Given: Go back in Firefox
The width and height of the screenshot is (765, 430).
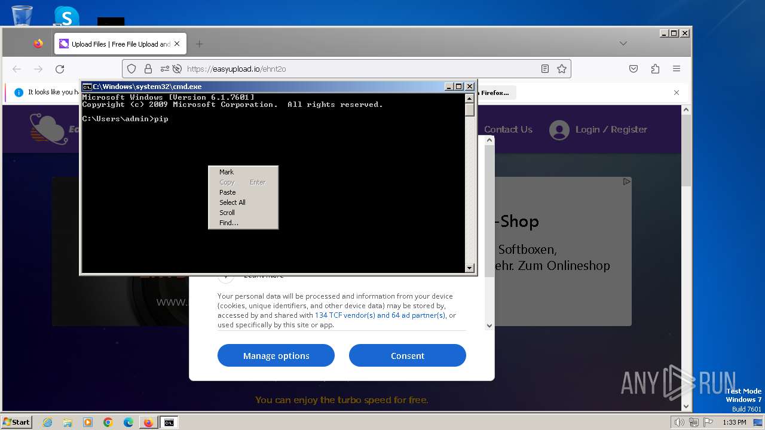Looking at the screenshot, I should (x=17, y=69).
